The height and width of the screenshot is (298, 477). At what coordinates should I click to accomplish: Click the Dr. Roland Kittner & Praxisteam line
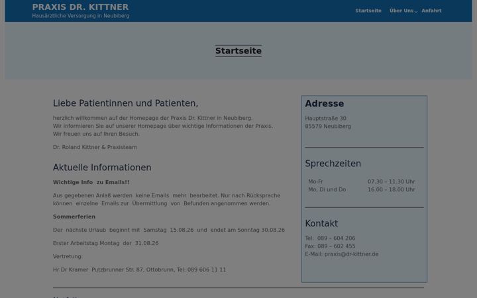click(95, 147)
